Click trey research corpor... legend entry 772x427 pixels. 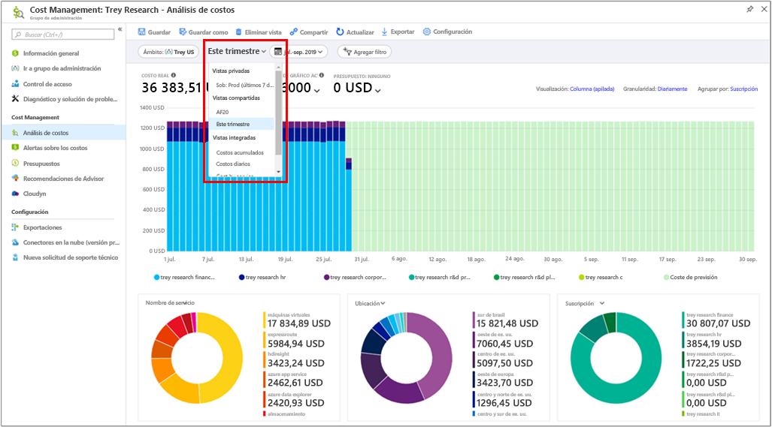point(355,277)
